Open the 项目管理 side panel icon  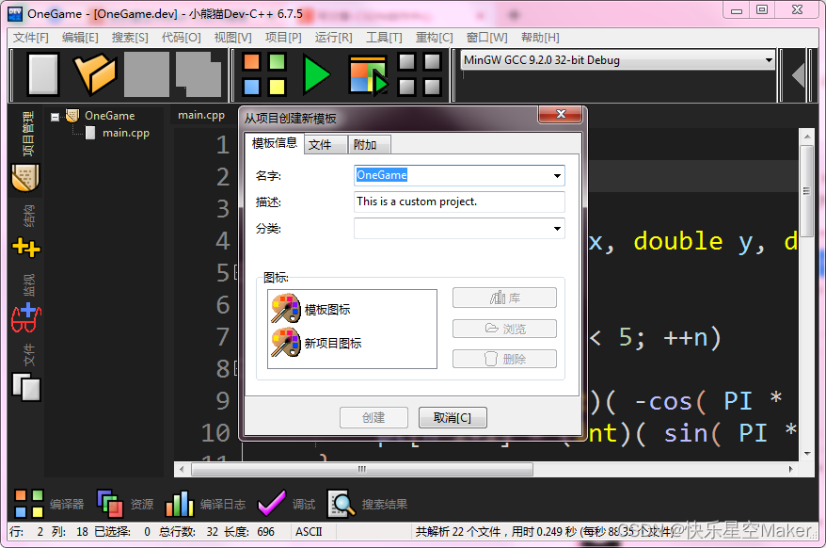point(25,178)
